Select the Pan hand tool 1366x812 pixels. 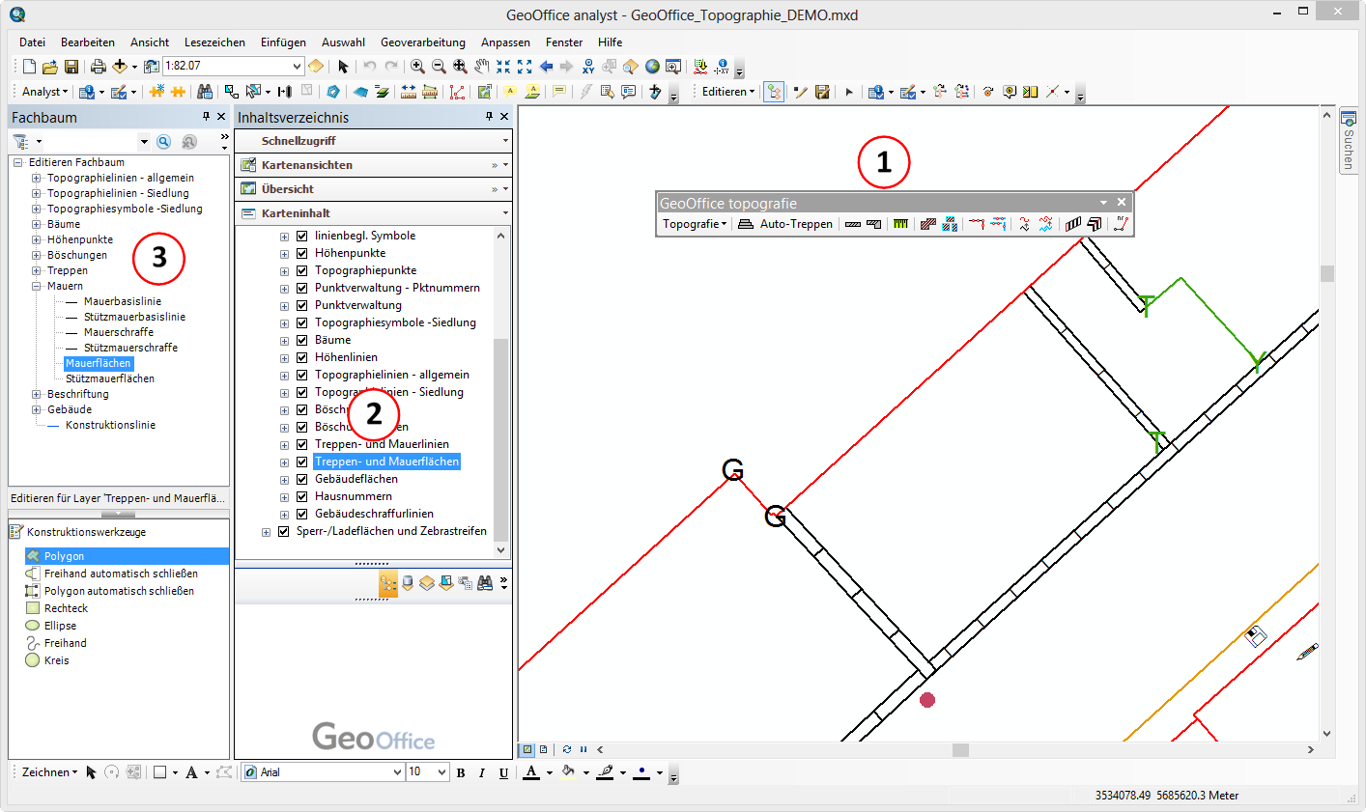(x=481, y=67)
